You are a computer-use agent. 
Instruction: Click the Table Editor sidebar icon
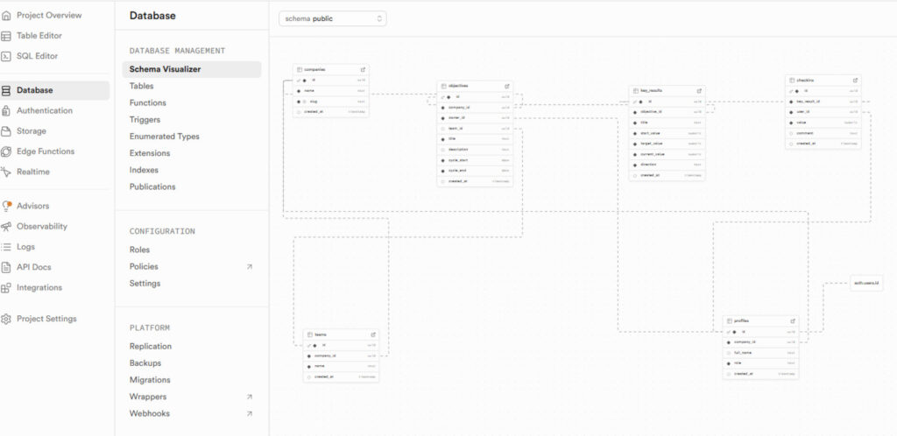point(7,36)
